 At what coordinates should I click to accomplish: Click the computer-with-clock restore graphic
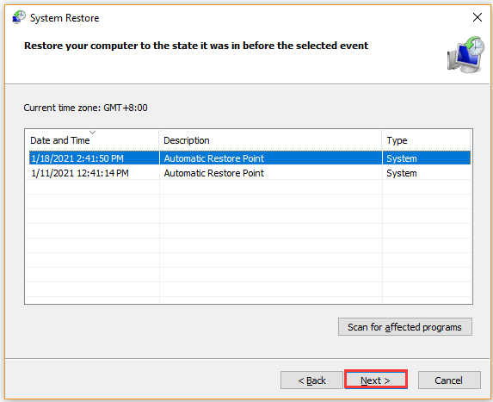[x=465, y=54]
